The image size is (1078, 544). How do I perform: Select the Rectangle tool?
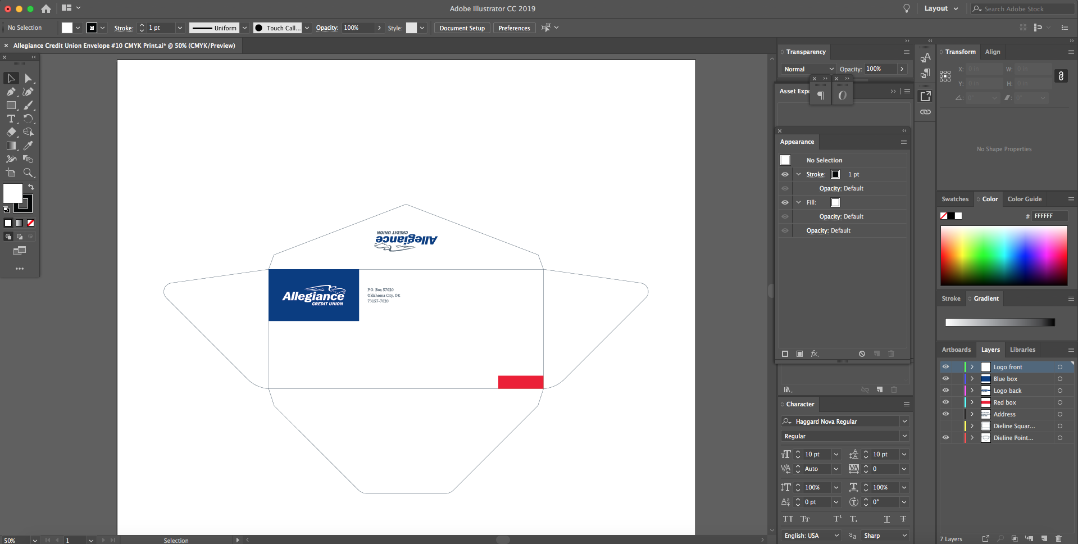[x=11, y=105]
